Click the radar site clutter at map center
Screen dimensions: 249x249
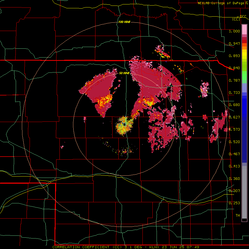coord(124,125)
